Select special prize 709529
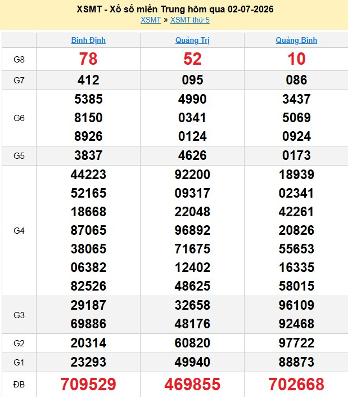Screen dimensions: 348x397 click(x=88, y=384)
